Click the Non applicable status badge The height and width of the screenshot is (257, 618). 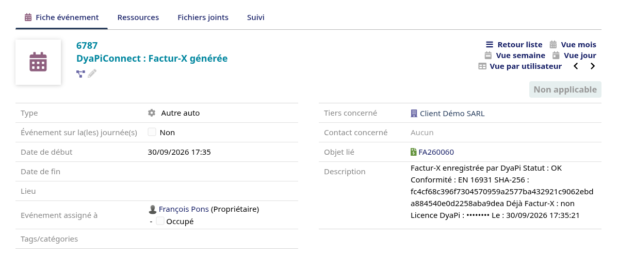point(565,89)
